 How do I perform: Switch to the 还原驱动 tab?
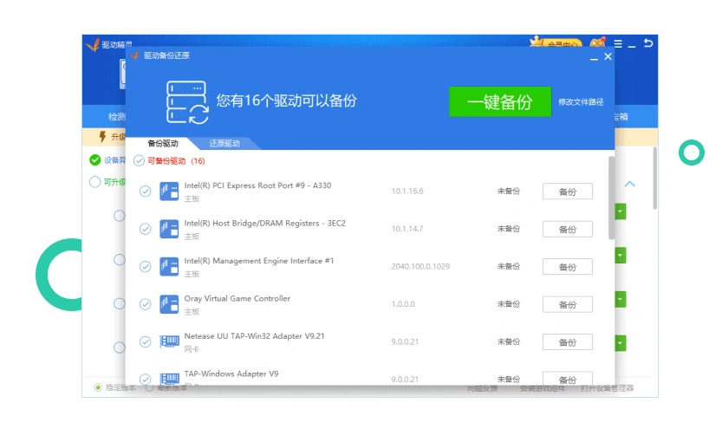[224, 144]
